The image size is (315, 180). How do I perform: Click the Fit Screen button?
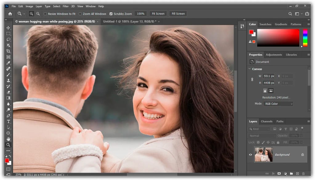click(158, 14)
